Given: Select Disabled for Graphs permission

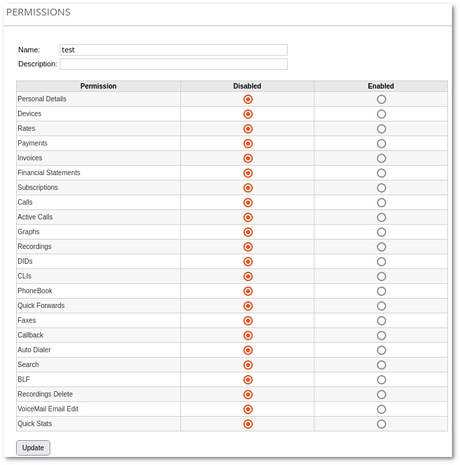Looking at the screenshot, I should click(248, 232).
